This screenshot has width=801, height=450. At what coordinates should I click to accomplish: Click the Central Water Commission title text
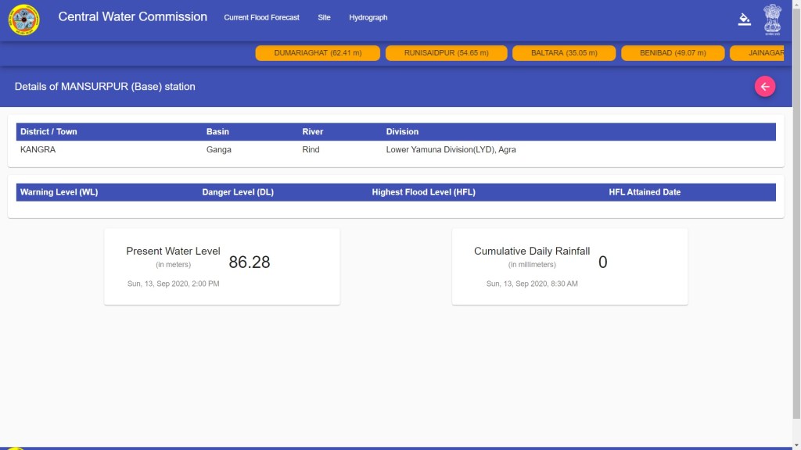click(x=132, y=16)
